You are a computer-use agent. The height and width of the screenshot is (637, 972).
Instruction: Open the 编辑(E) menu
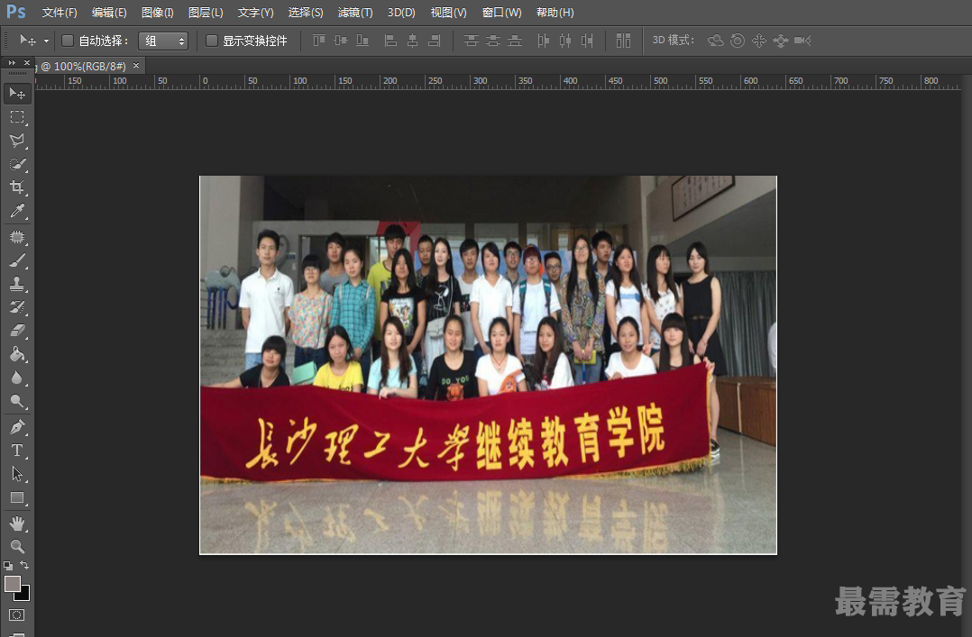click(109, 13)
